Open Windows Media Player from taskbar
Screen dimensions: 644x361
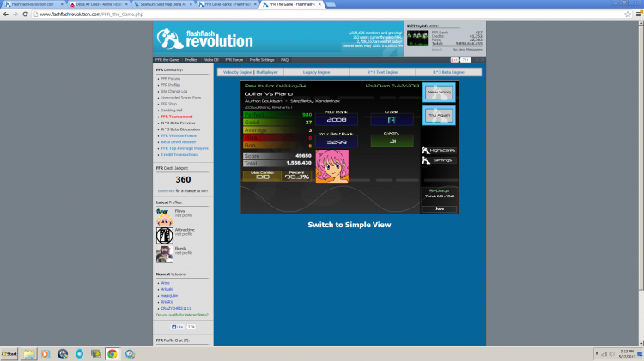46,354
